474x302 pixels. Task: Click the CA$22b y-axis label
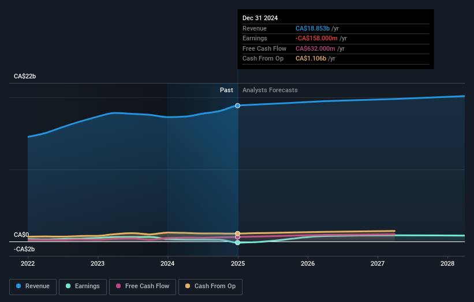coord(25,76)
